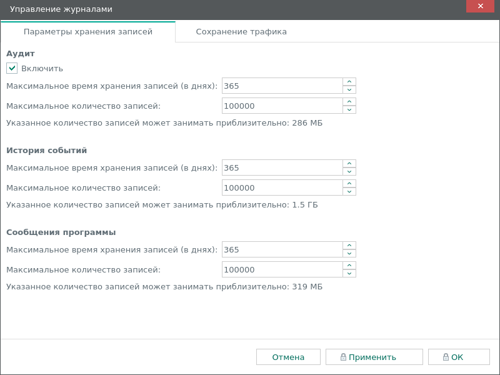
Task: Close the Управление журналами dialog
Action: click(x=481, y=6)
